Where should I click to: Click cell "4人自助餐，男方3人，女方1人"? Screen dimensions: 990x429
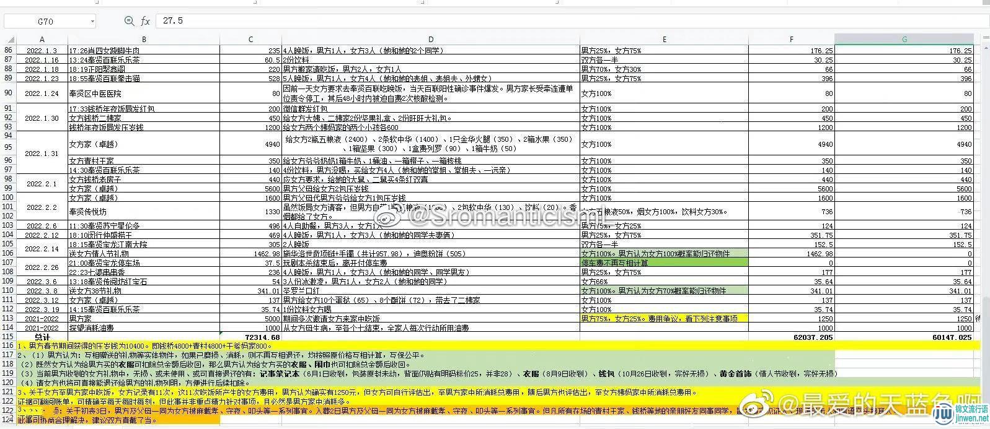point(431,226)
